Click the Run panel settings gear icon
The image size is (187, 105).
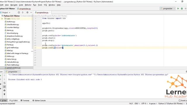pyautogui.click(x=186, y=71)
